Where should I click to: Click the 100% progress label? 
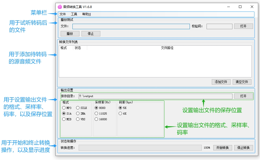[x=207, y=148]
